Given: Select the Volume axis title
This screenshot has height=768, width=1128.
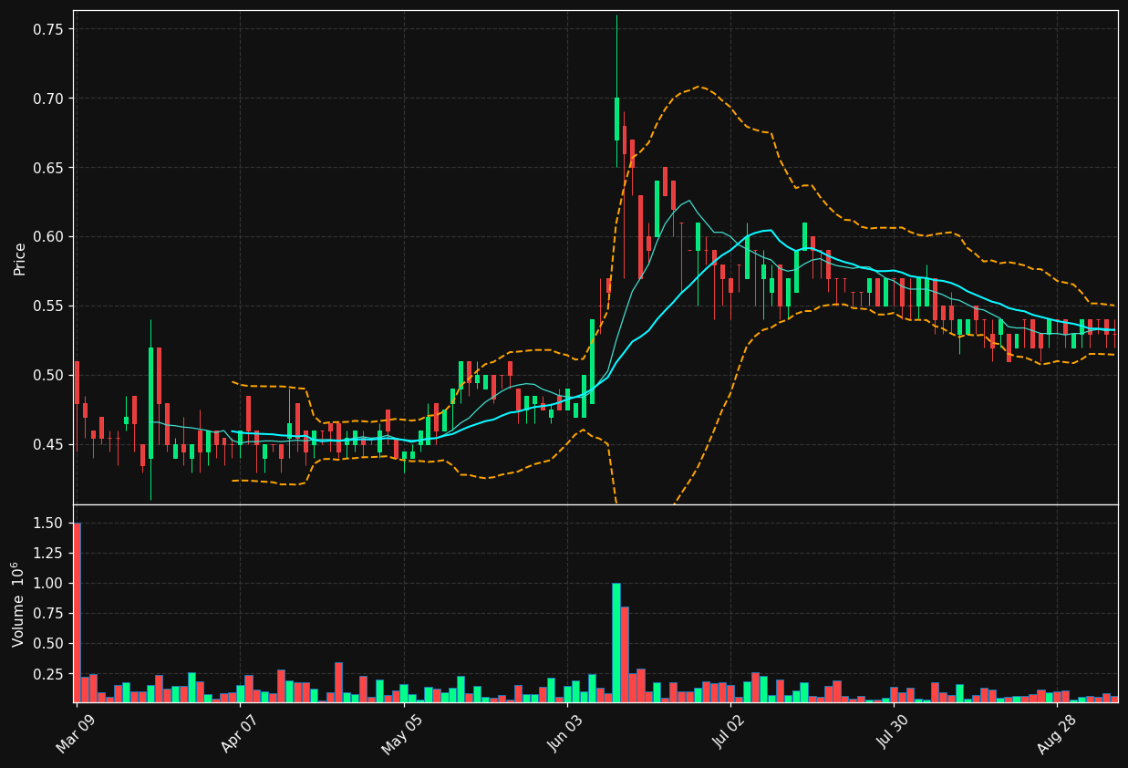Looking at the screenshot, I should pos(18,604).
